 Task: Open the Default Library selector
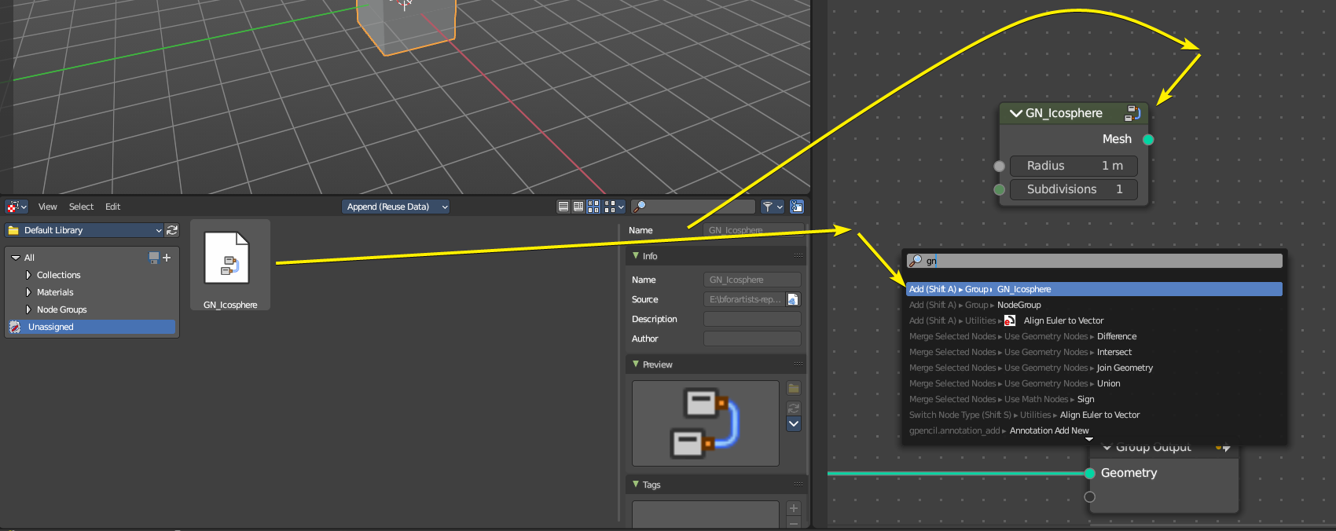(x=84, y=230)
